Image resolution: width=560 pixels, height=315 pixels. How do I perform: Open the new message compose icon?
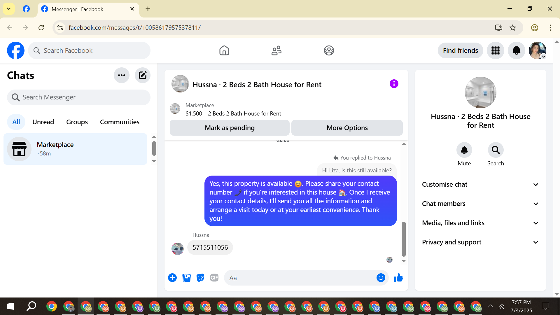click(142, 75)
